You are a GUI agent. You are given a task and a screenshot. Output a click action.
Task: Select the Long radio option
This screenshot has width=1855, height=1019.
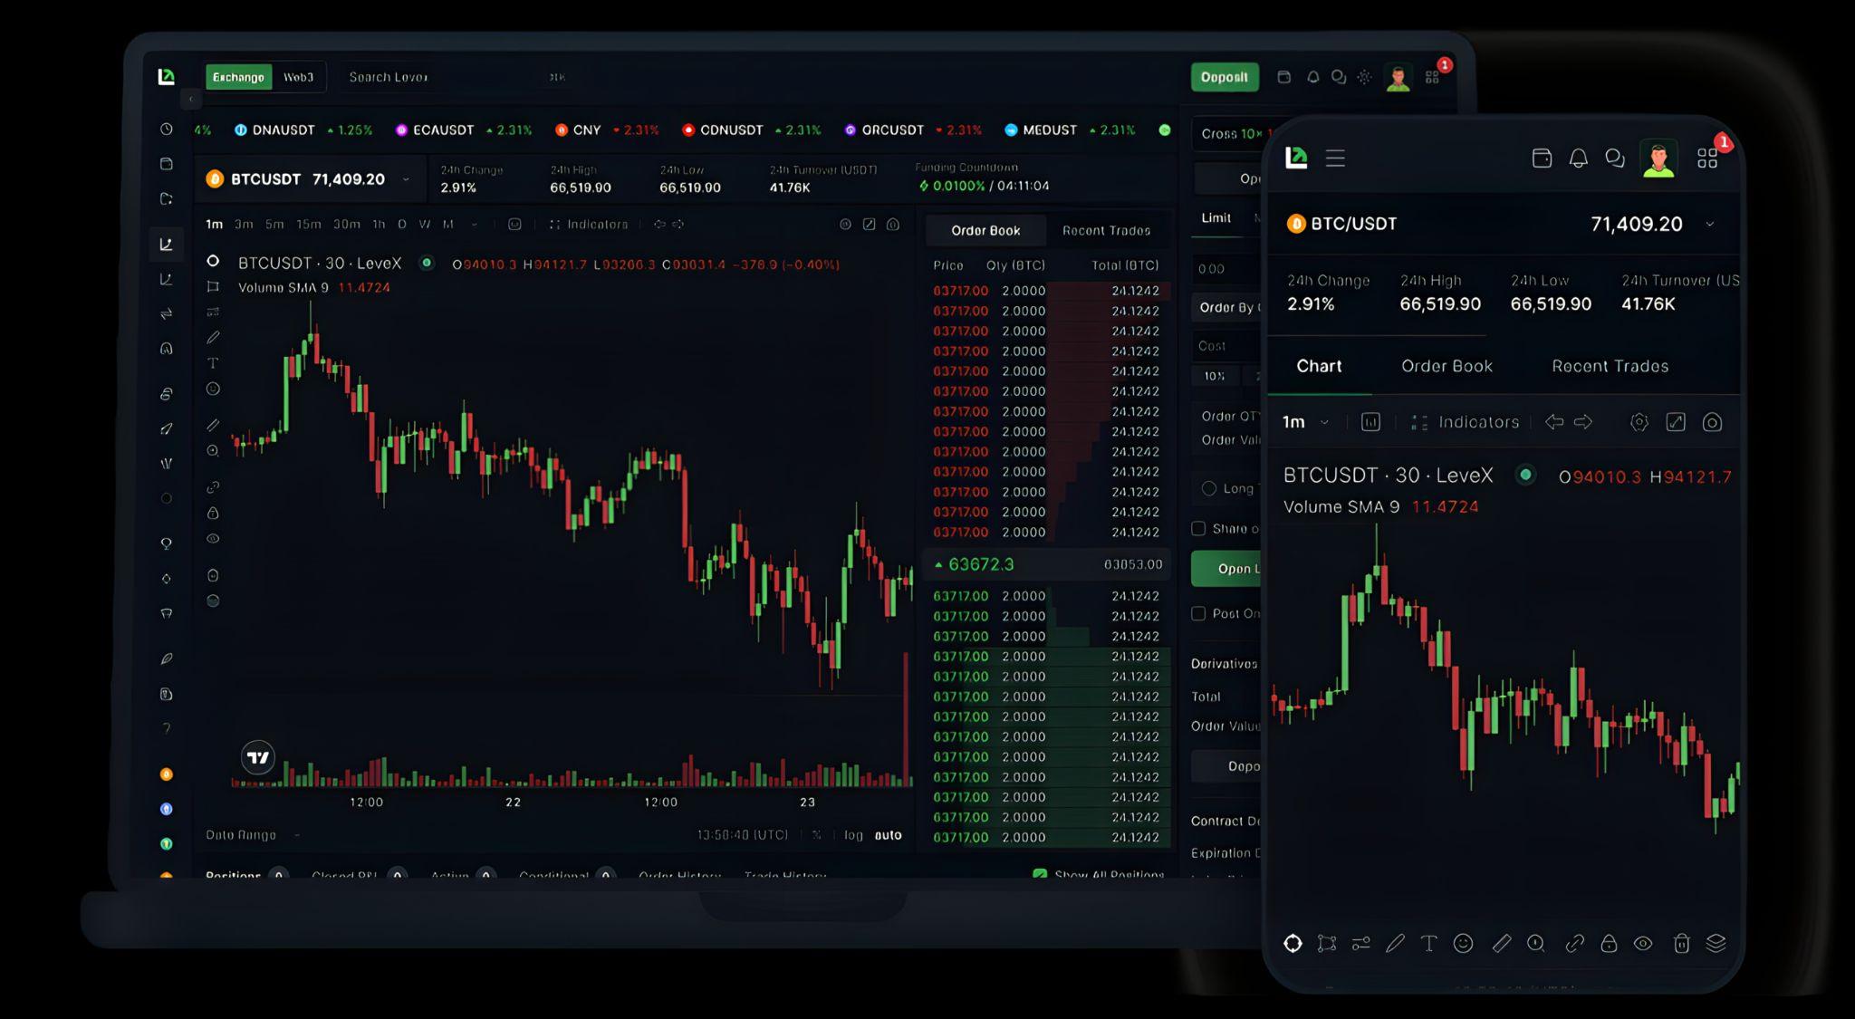click(1208, 488)
